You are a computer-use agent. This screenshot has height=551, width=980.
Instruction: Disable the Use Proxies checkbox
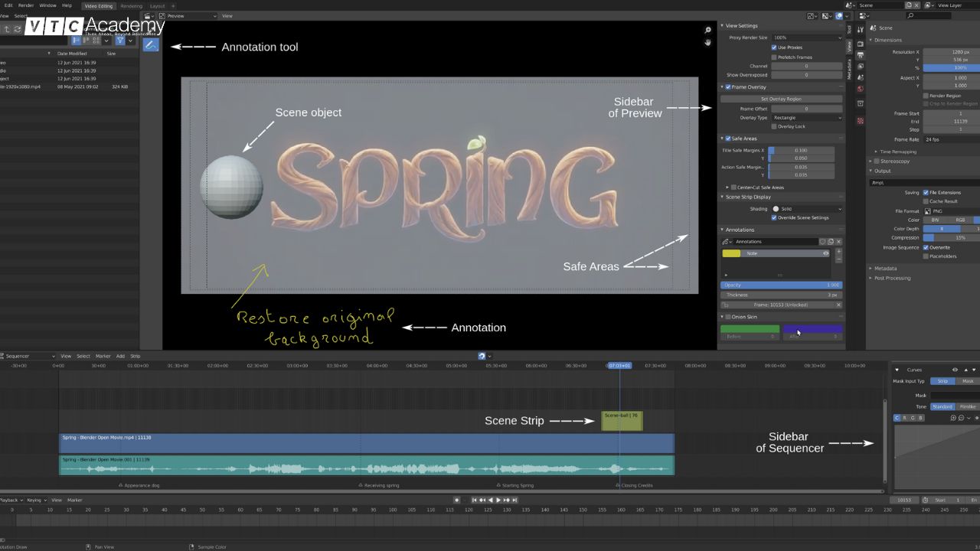point(774,47)
